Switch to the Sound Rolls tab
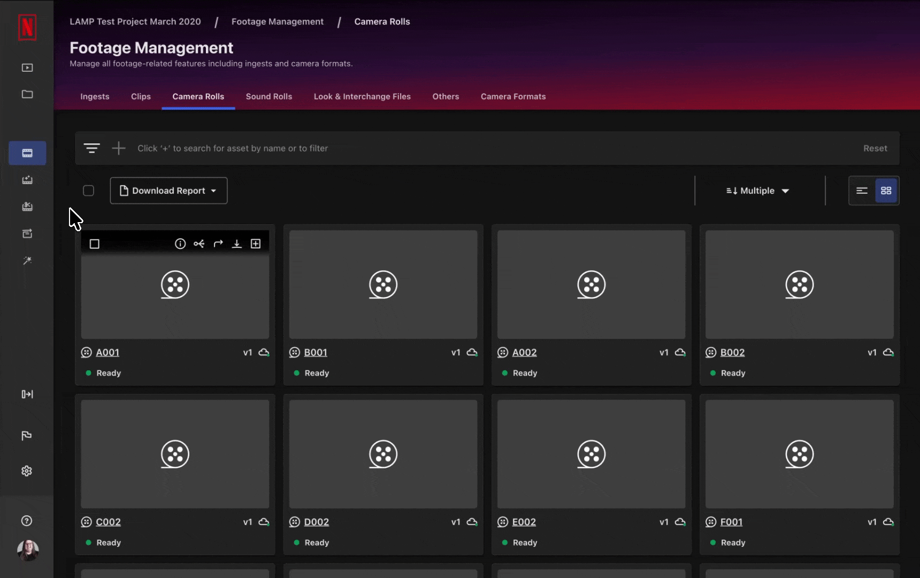 pyautogui.click(x=269, y=96)
